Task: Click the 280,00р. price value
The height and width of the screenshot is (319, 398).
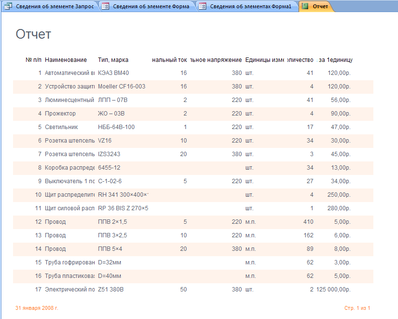Action: 339,208
